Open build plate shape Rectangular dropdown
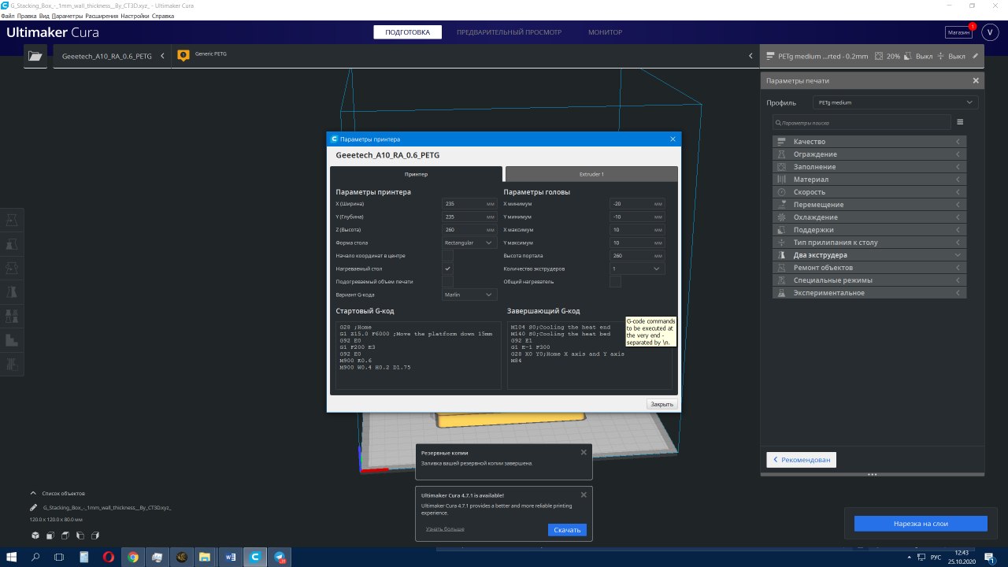The height and width of the screenshot is (567, 1008). (469, 243)
